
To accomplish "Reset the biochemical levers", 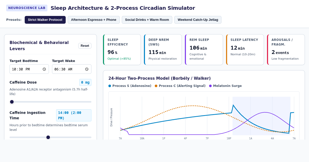I will [85, 46].
